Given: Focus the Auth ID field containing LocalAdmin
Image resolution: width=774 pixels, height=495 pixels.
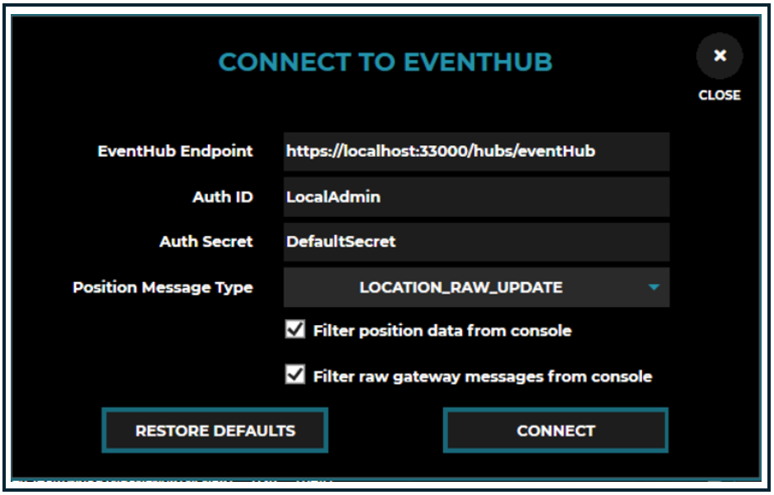Looking at the screenshot, I should (476, 197).
